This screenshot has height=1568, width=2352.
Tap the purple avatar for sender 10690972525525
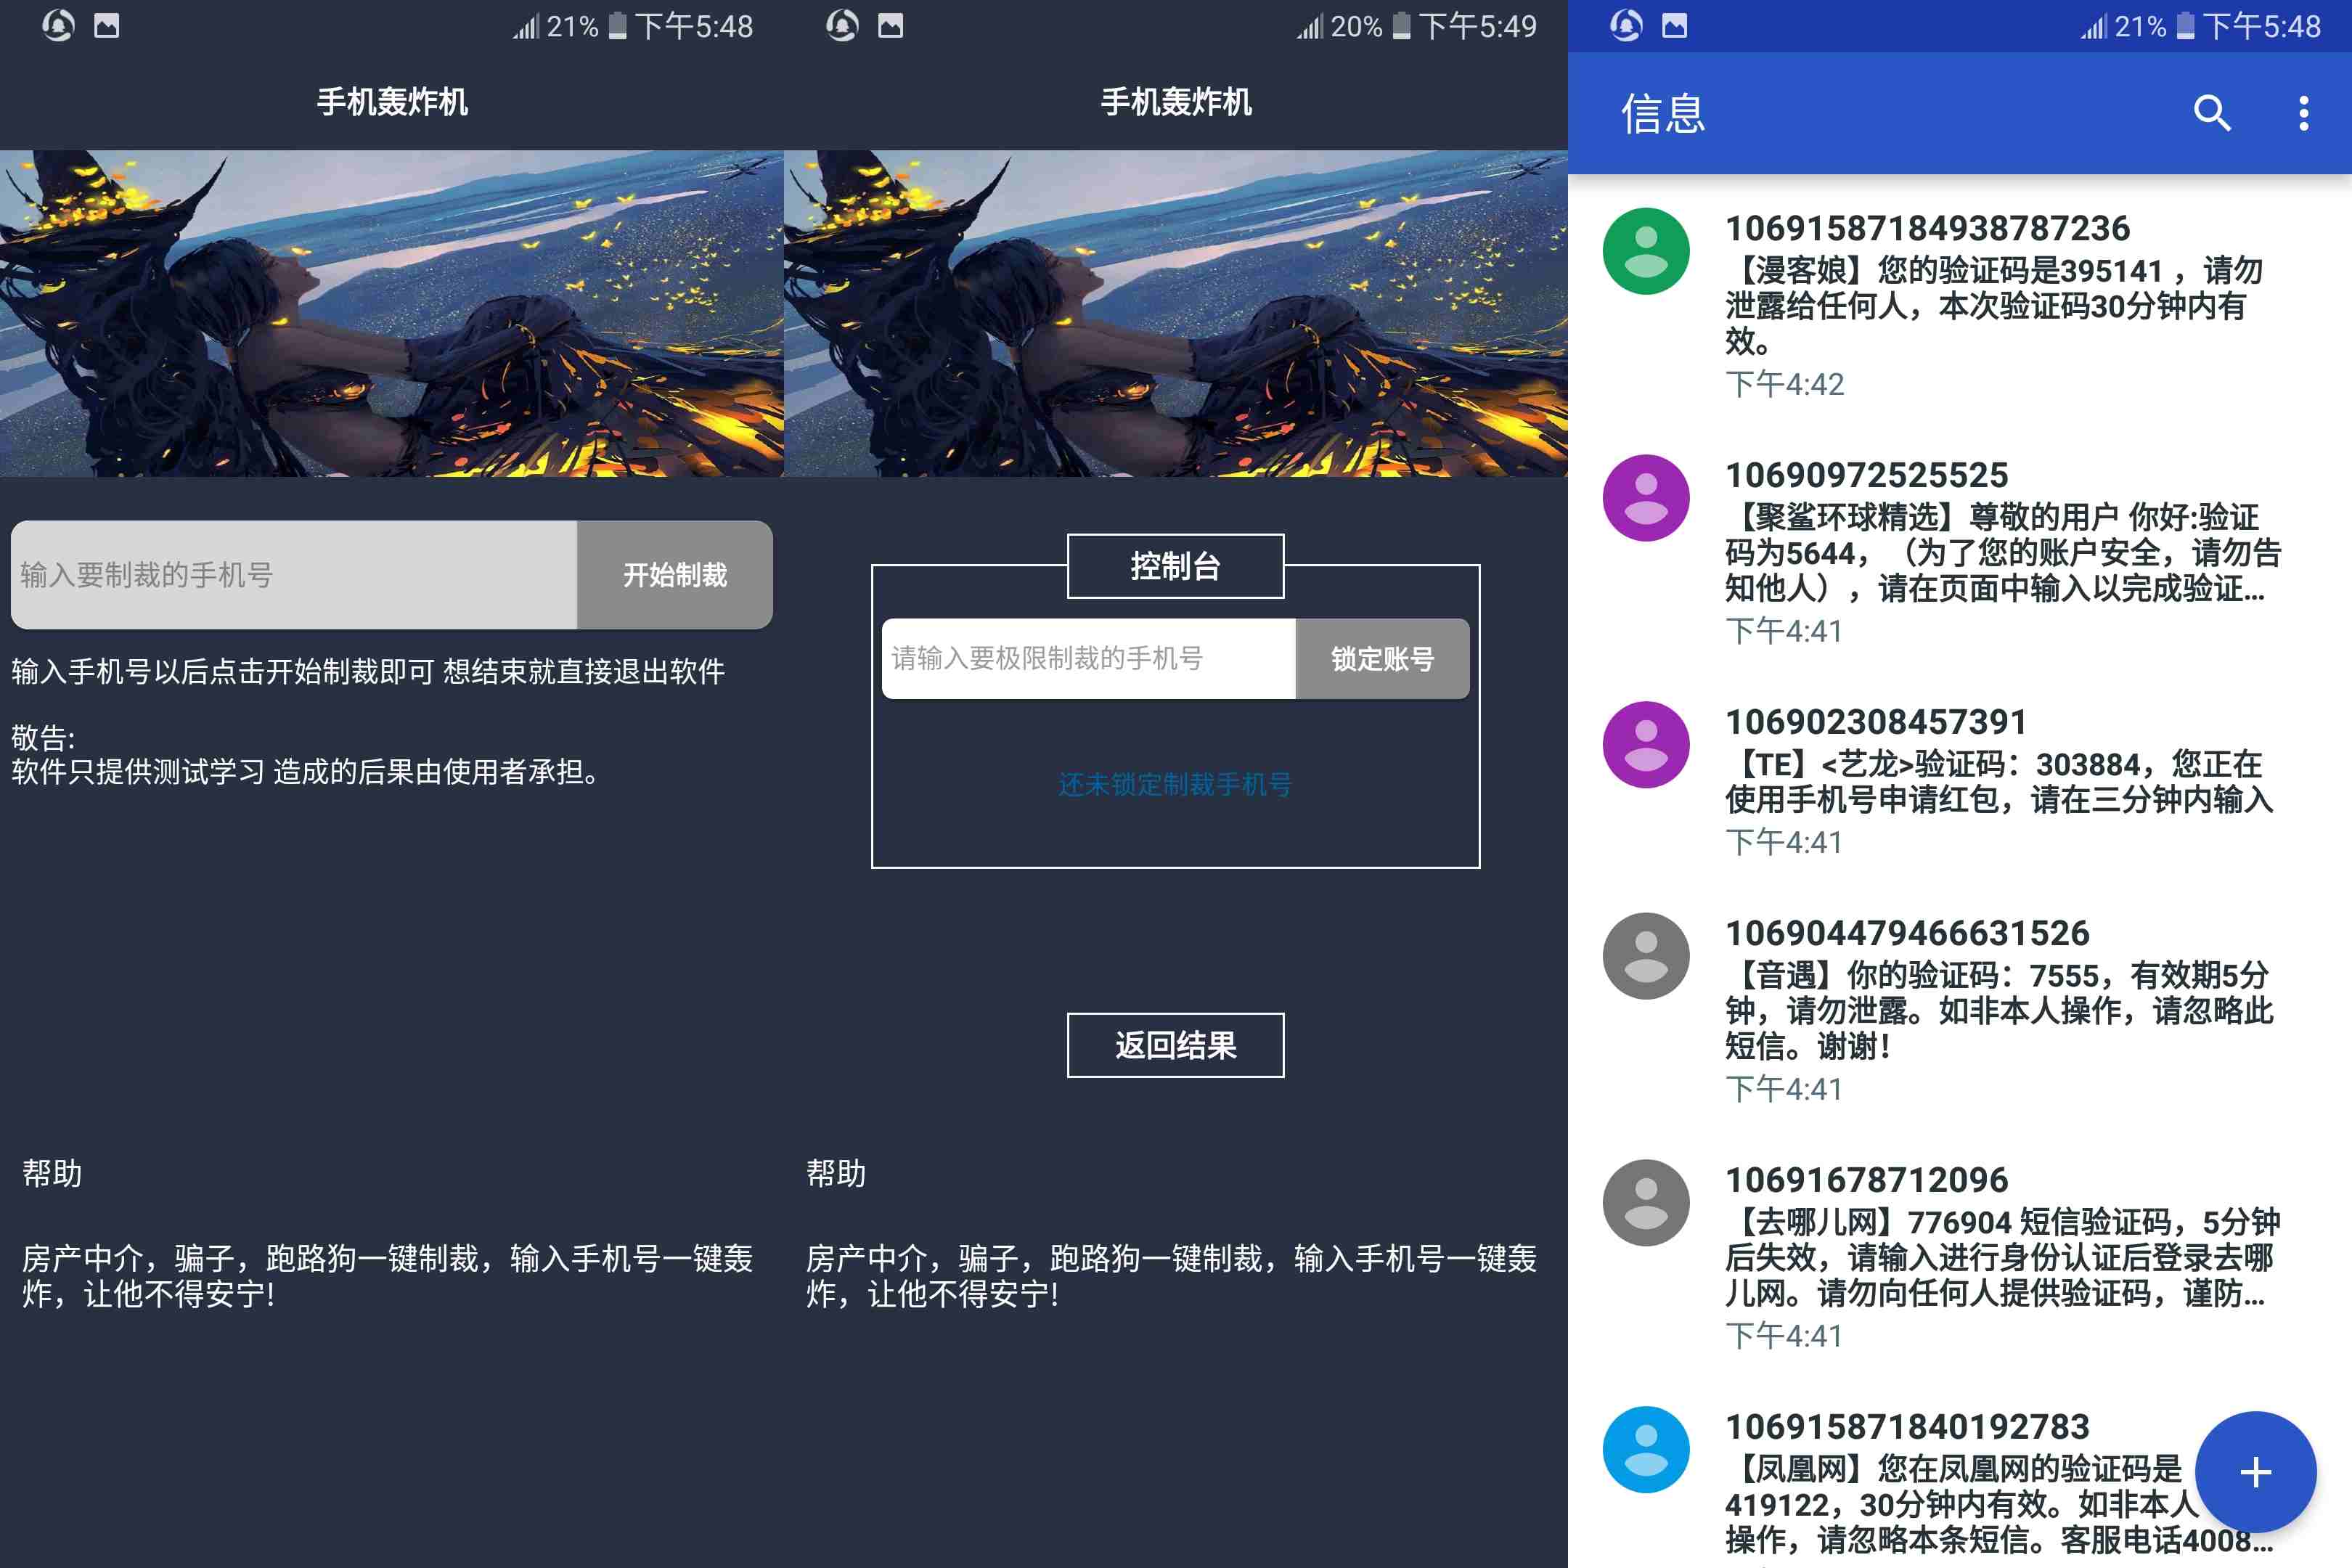pos(1646,498)
